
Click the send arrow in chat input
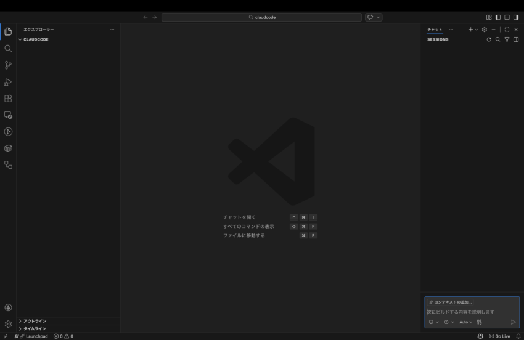point(513,322)
